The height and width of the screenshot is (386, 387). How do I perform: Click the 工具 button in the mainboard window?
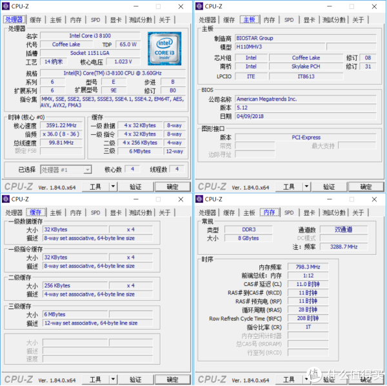[x=289, y=187]
